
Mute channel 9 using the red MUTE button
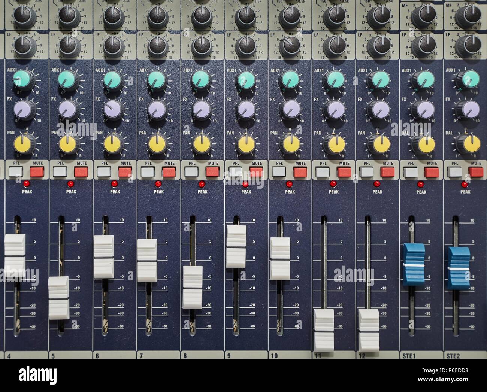[256, 172]
